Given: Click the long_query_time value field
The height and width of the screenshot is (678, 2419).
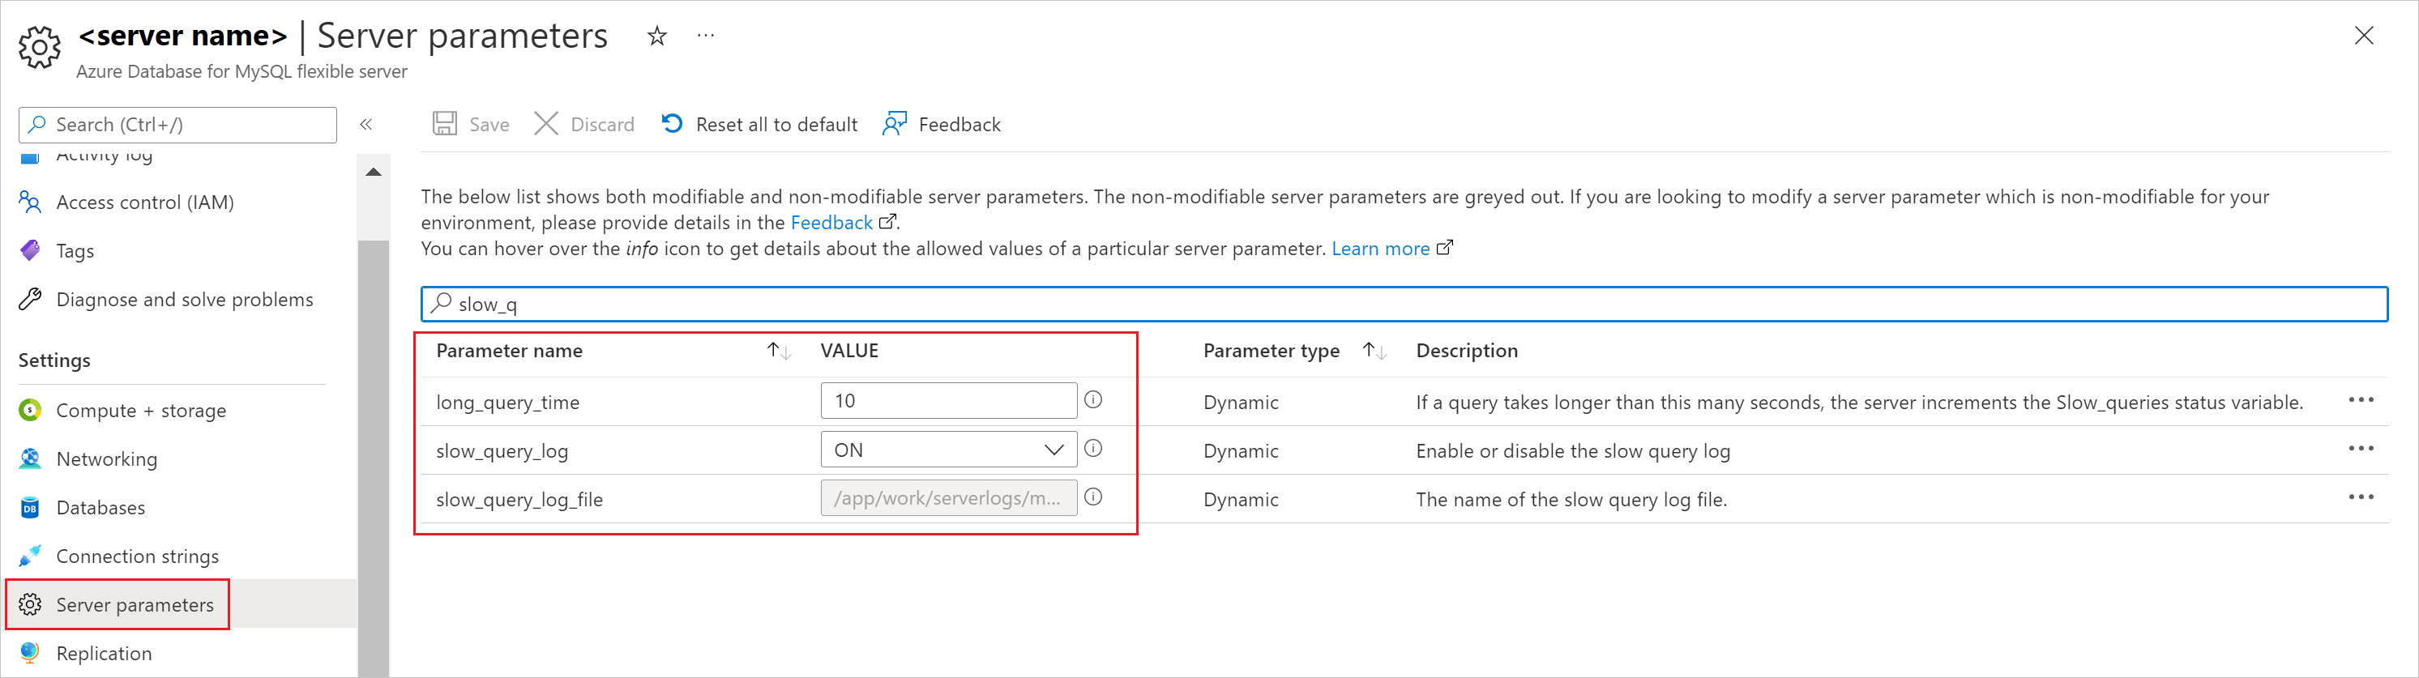Looking at the screenshot, I should pos(947,401).
